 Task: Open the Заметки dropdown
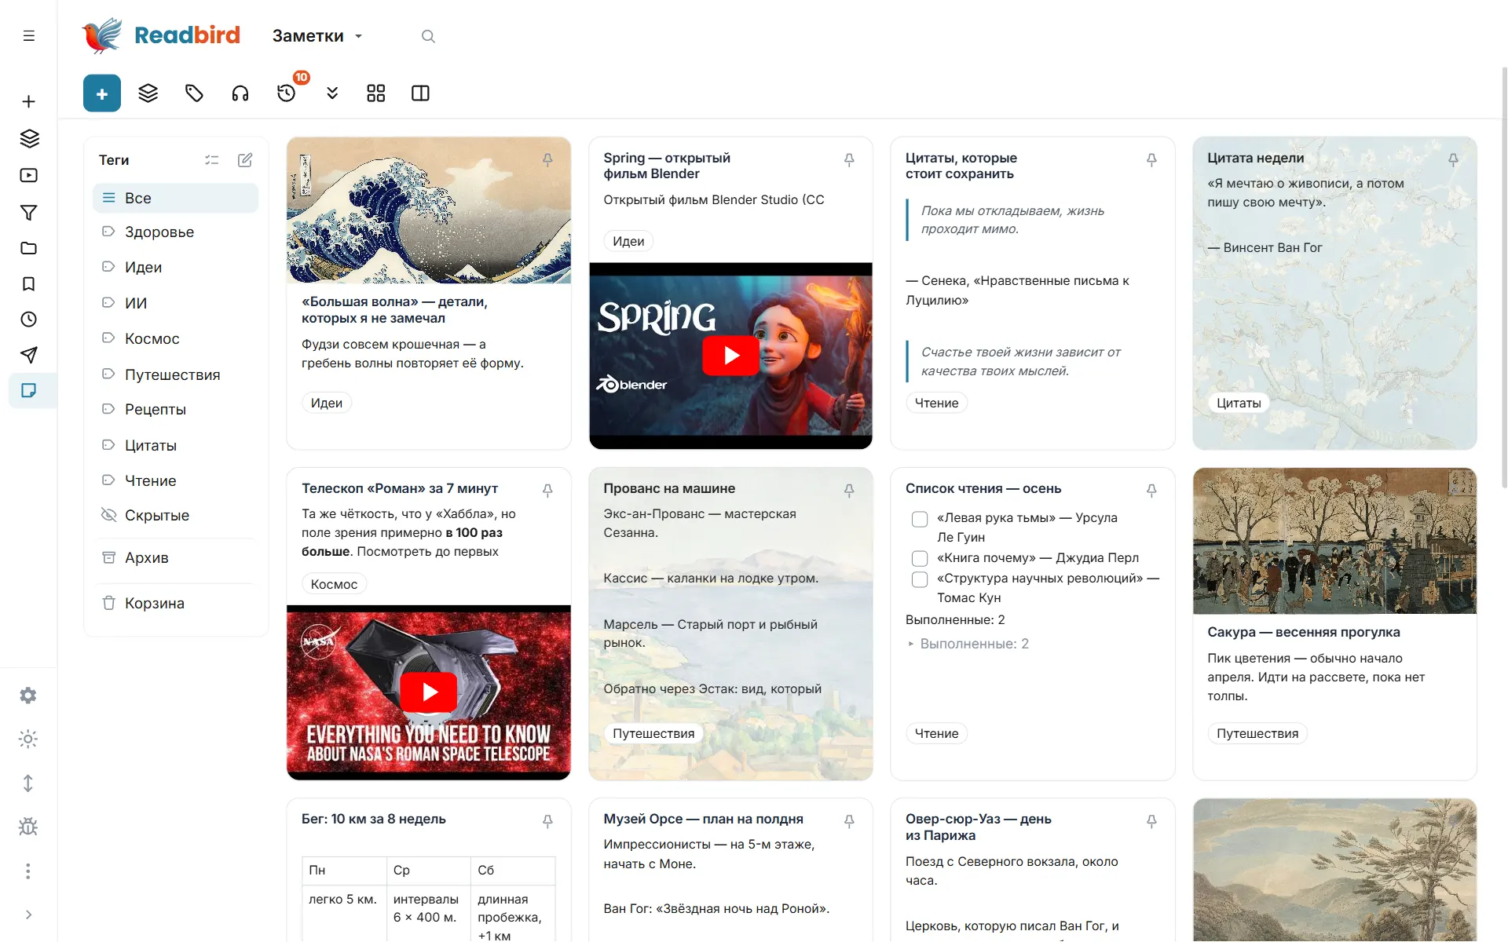click(x=317, y=36)
